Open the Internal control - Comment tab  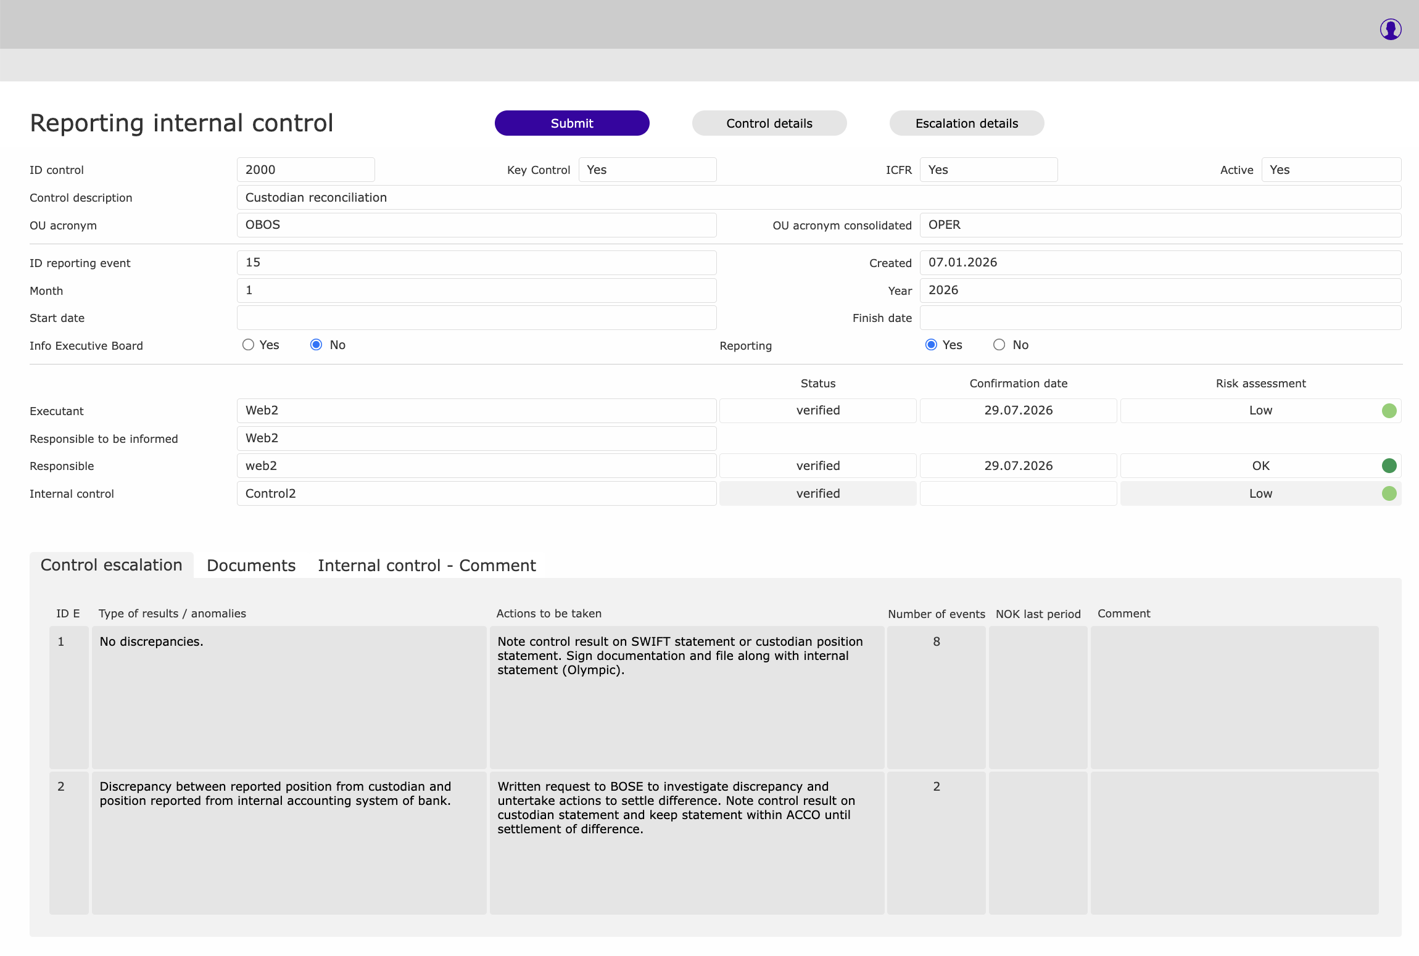pyautogui.click(x=427, y=566)
